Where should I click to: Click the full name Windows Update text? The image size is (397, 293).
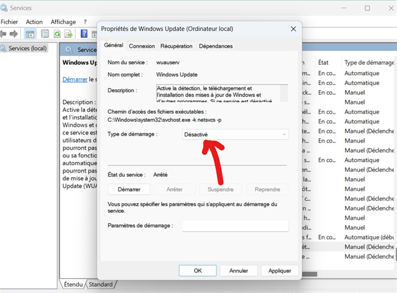[177, 75]
